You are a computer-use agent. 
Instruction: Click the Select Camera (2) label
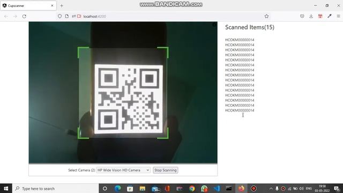coord(81,170)
